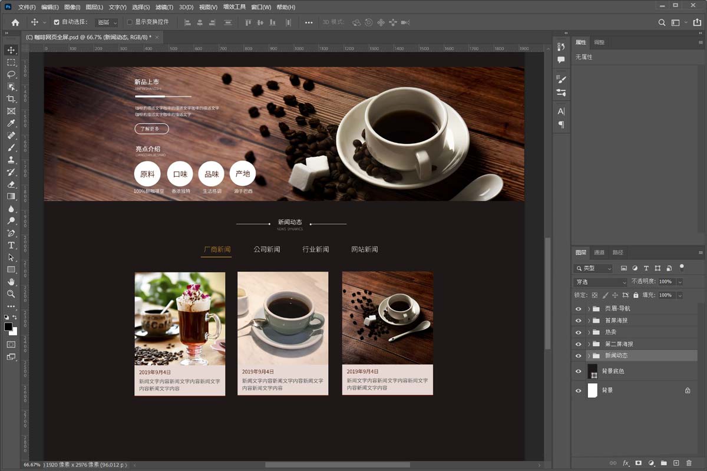Hide the 页眉-导航 layer group
This screenshot has height=471, width=707.
tap(578, 308)
